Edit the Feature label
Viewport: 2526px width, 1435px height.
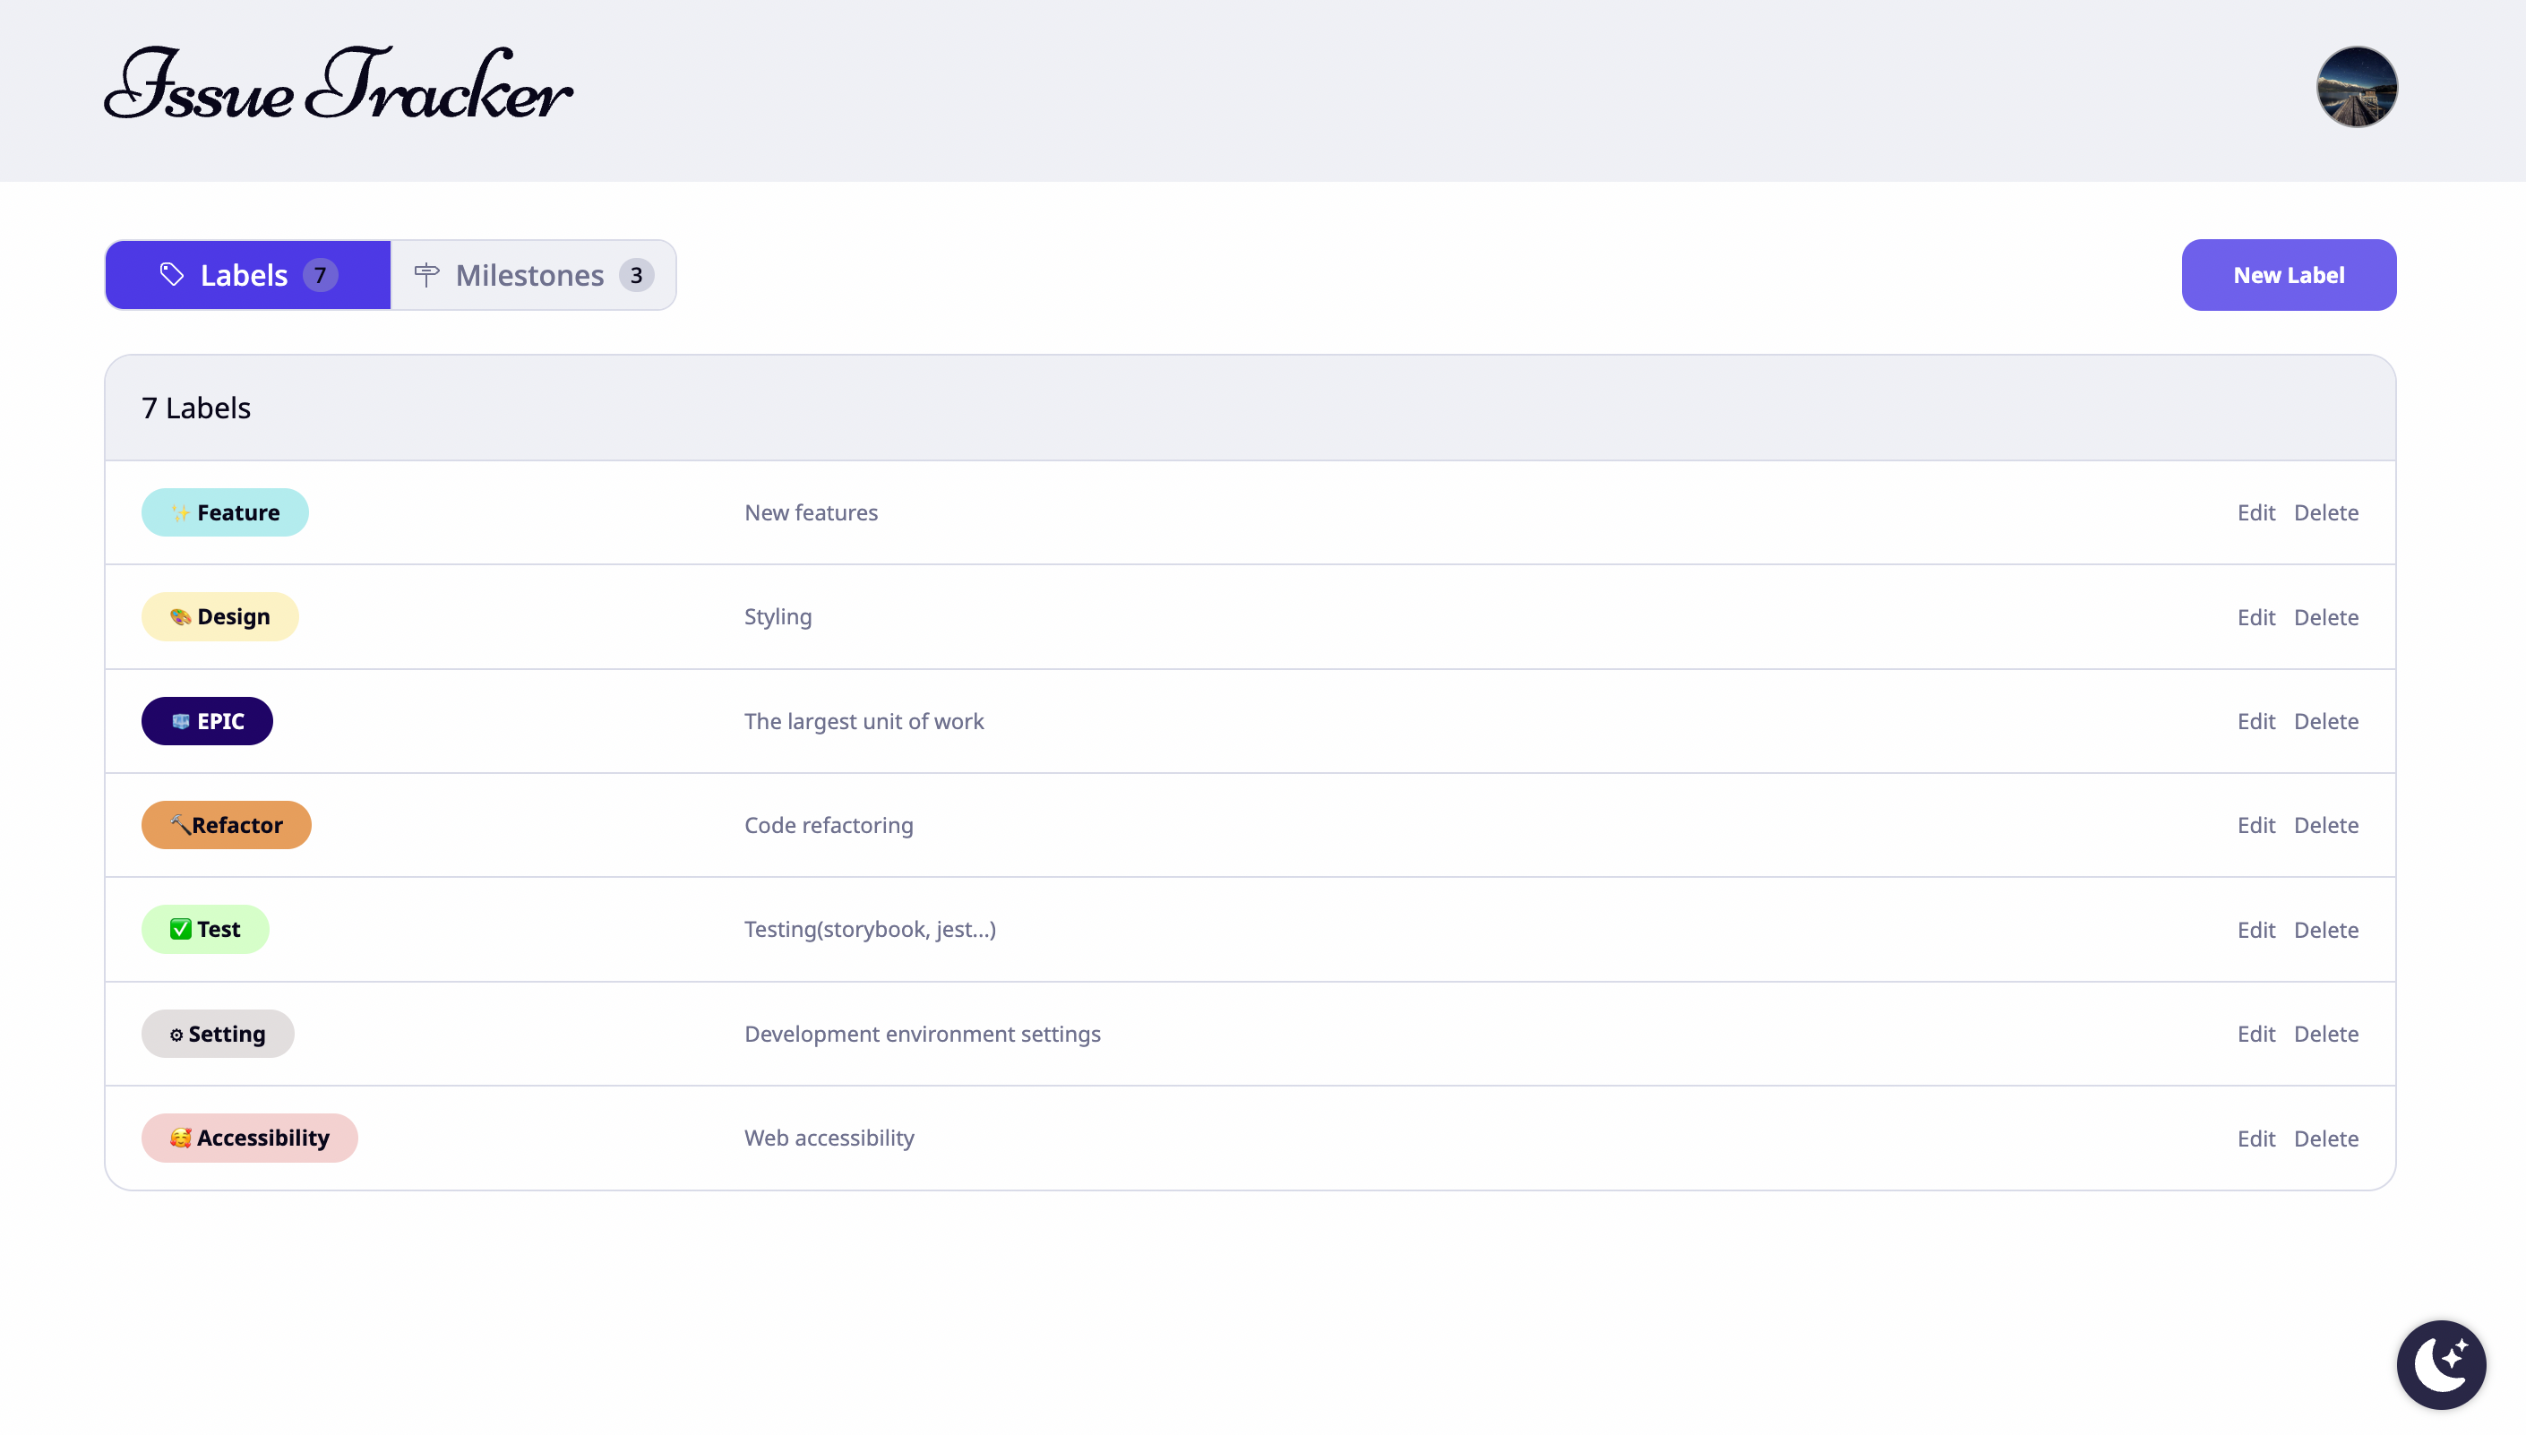click(x=2255, y=512)
